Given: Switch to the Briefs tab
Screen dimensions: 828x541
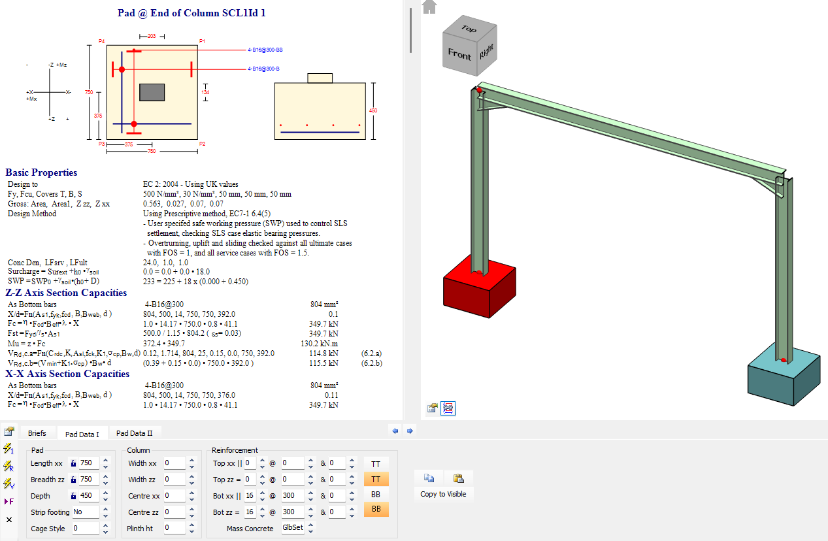Looking at the screenshot, I should click(37, 433).
